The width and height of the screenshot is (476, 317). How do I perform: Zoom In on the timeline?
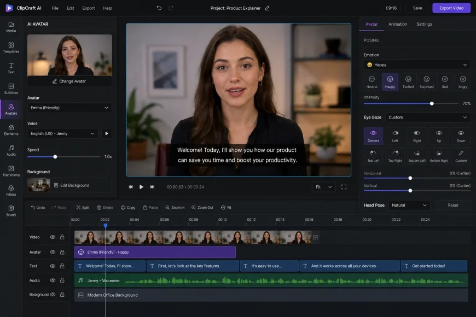(175, 208)
